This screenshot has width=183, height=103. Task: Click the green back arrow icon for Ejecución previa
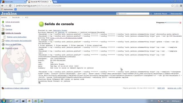3,48
